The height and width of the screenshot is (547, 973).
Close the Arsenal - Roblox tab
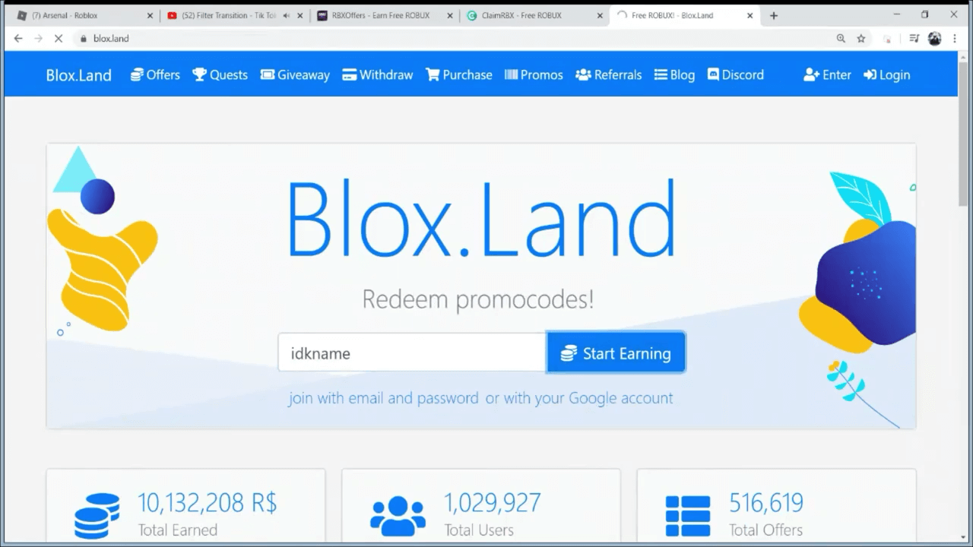point(150,15)
